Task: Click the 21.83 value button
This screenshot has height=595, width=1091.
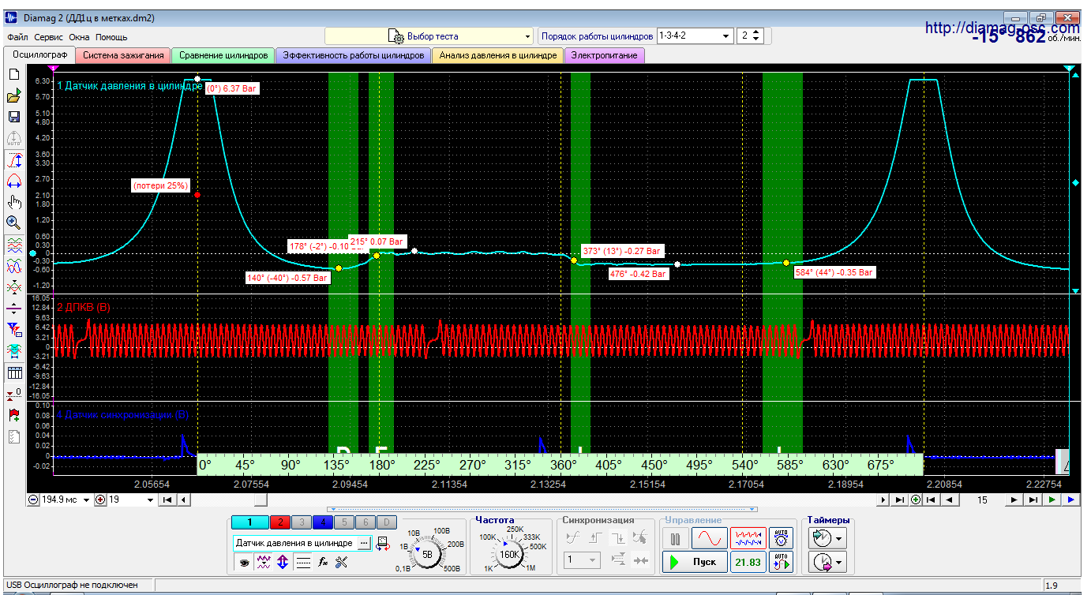Action: [x=748, y=562]
